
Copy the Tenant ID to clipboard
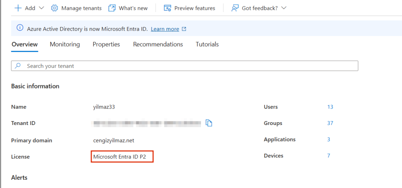(x=209, y=123)
